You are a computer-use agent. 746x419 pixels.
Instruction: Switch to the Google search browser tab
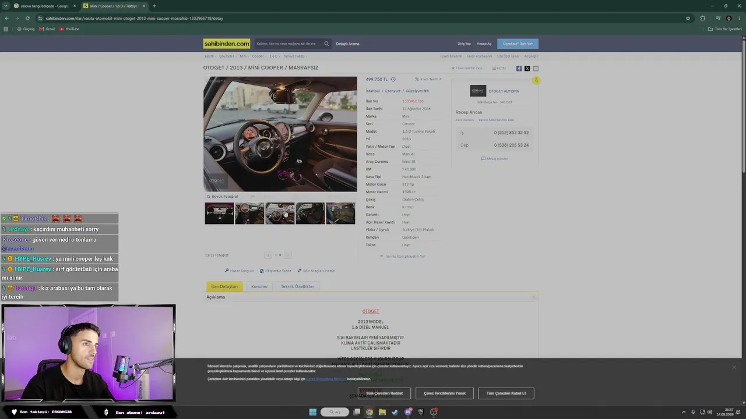coord(44,6)
